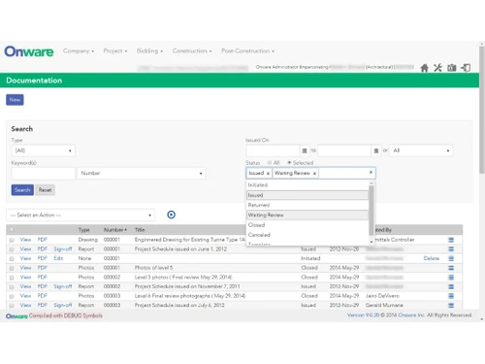Viewport: 485px width, 364px height.
Task: Open the Bidding menu
Action: tap(149, 50)
